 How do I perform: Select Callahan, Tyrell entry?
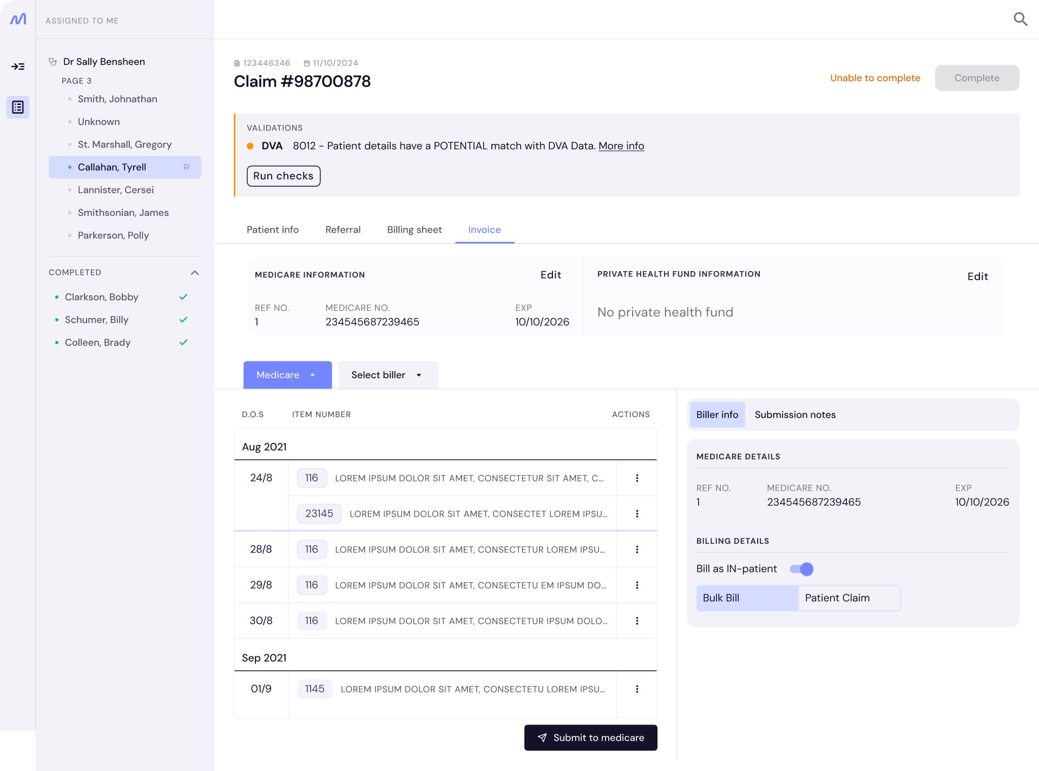pos(125,167)
